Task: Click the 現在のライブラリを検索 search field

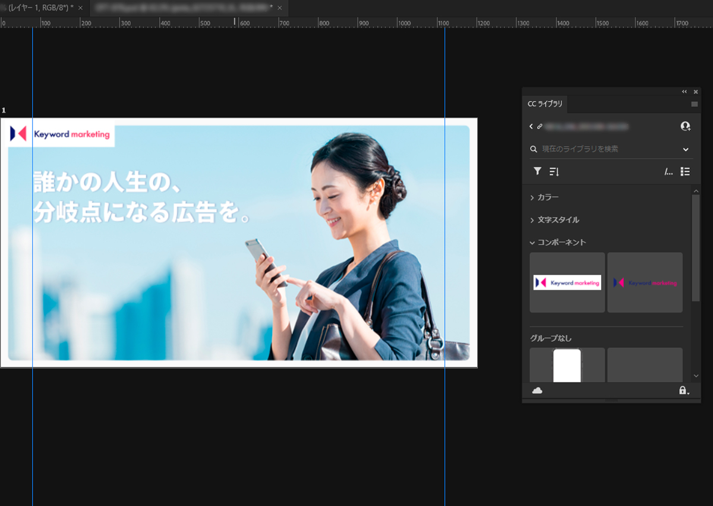Action: [606, 149]
